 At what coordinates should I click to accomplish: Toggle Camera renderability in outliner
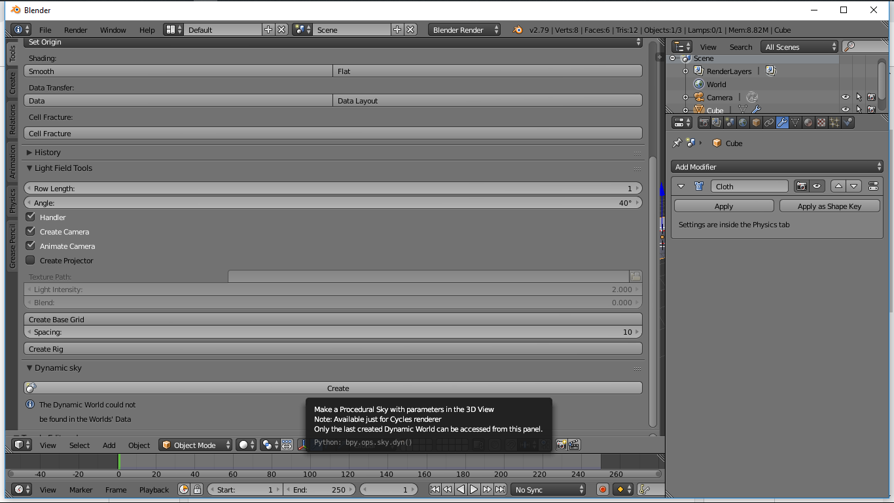872,97
